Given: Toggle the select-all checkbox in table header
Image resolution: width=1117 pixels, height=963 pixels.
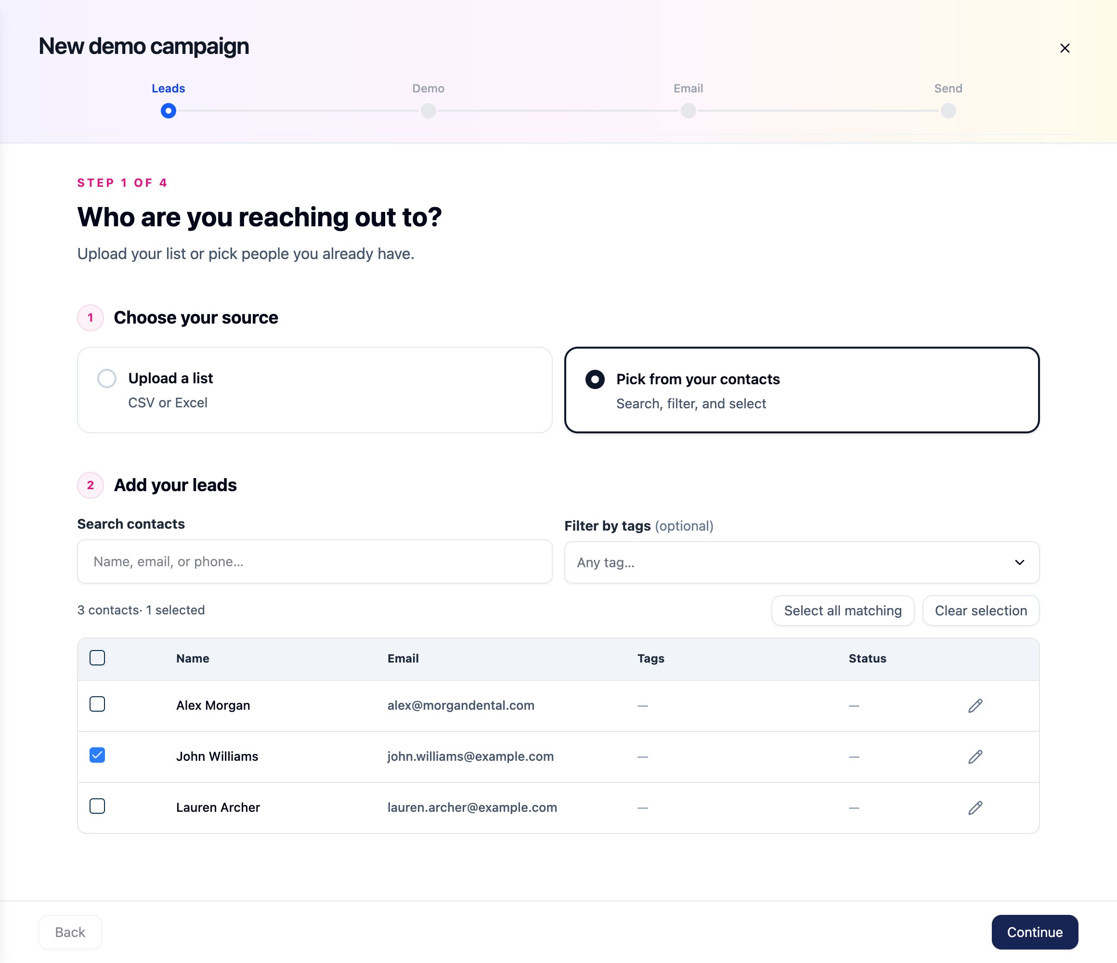Looking at the screenshot, I should point(97,658).
